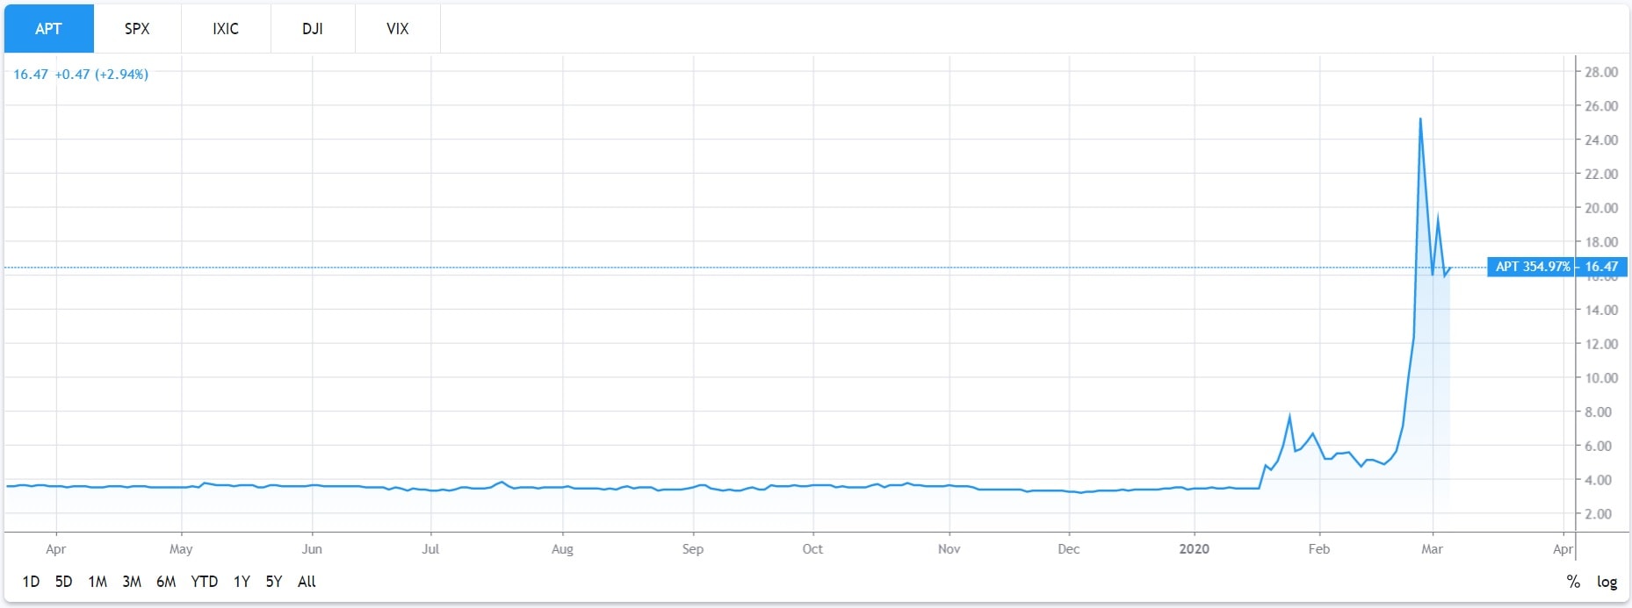Toggle percent scale mode

(1573, 582)
